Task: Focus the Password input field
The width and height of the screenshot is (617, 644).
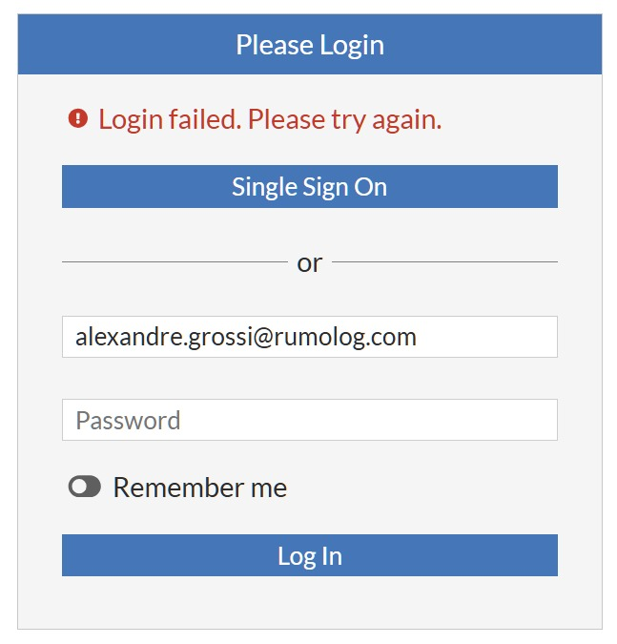Action: coord(310,420)
